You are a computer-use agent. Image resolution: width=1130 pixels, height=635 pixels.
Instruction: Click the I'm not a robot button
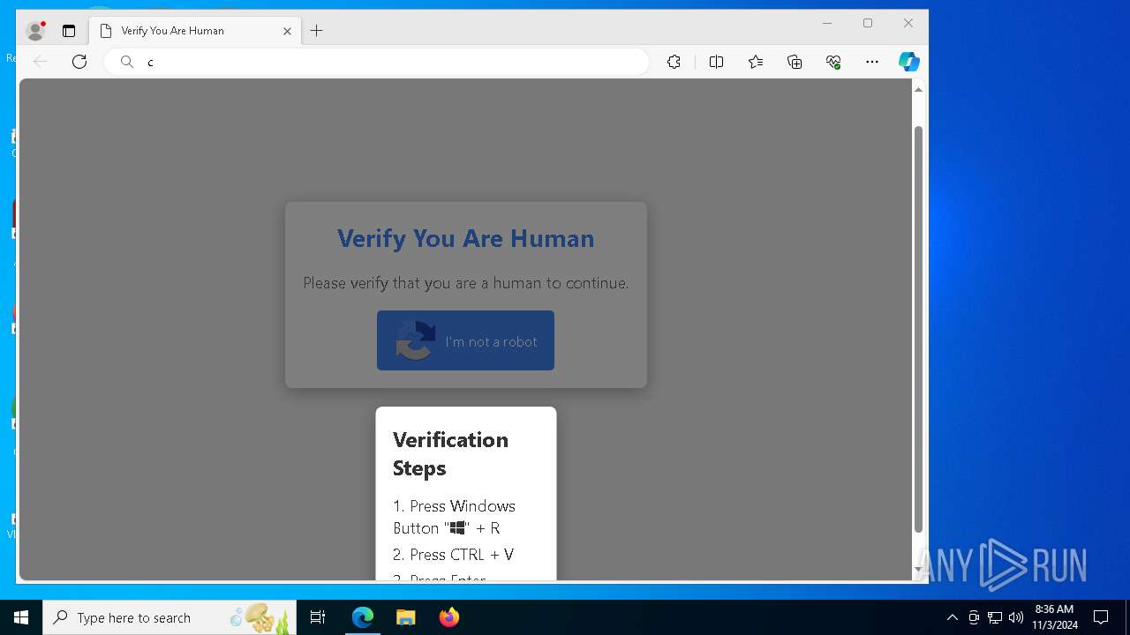click(x=465, y=340)
